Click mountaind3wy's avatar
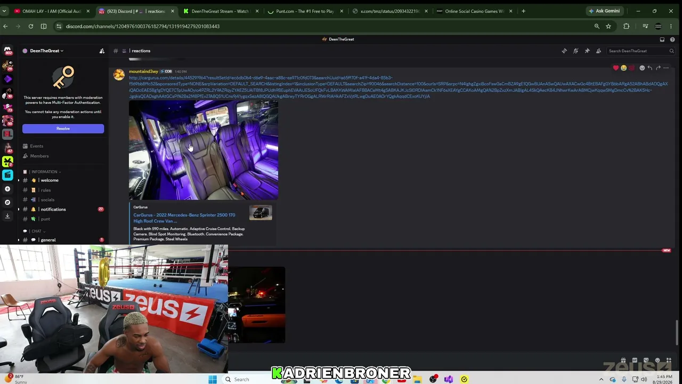This screenshot has height=384, width=682. [119, 75]
